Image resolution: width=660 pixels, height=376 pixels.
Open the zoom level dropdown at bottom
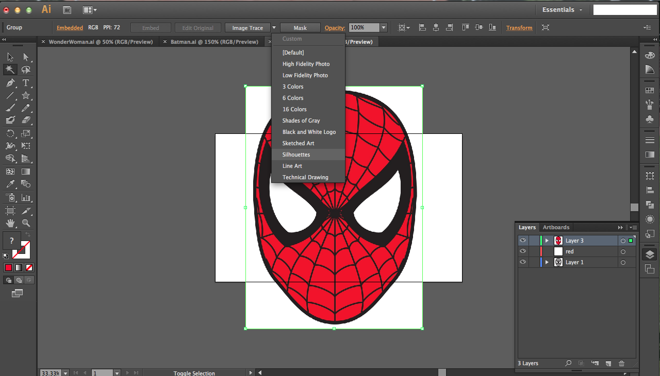click(64, 373)
